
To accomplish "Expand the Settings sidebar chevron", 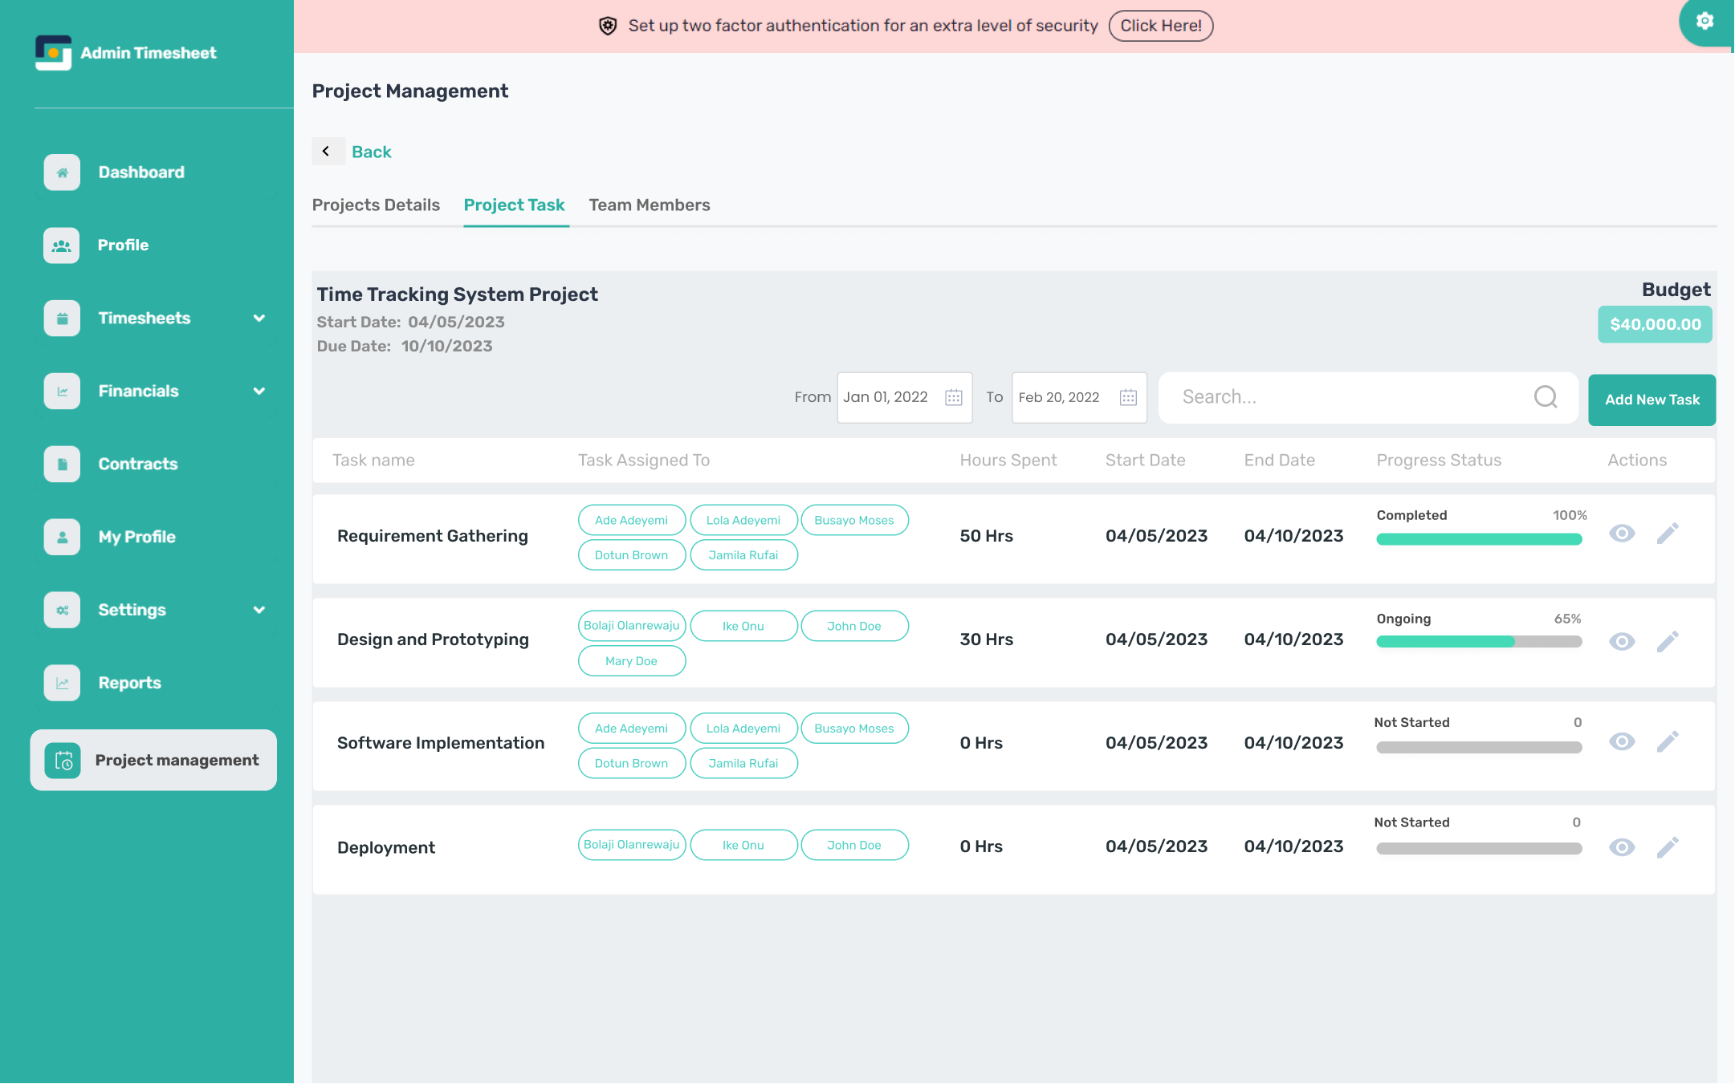I will tap(259, 610).
